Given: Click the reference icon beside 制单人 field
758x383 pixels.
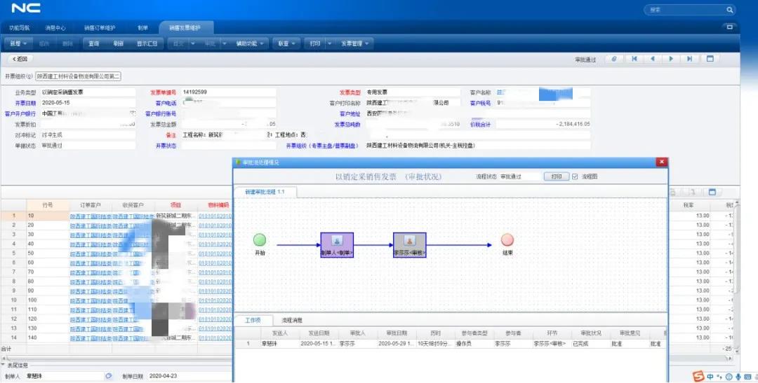Looking at the screenshot, I should click(109, 376).
